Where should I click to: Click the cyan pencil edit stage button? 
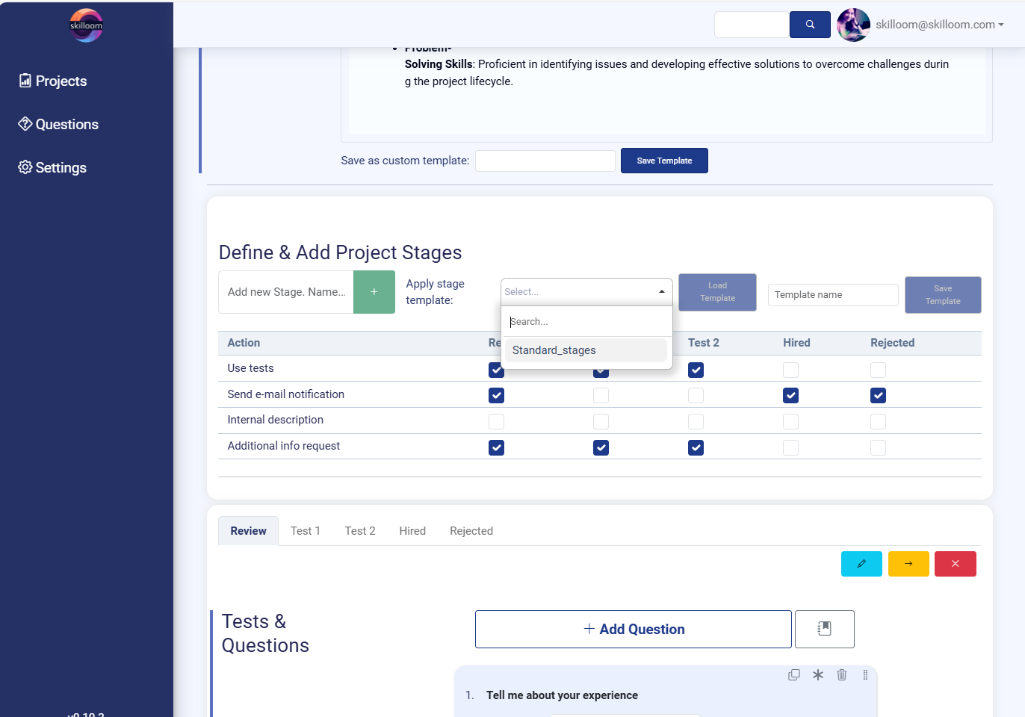click(x=861, y=564)
